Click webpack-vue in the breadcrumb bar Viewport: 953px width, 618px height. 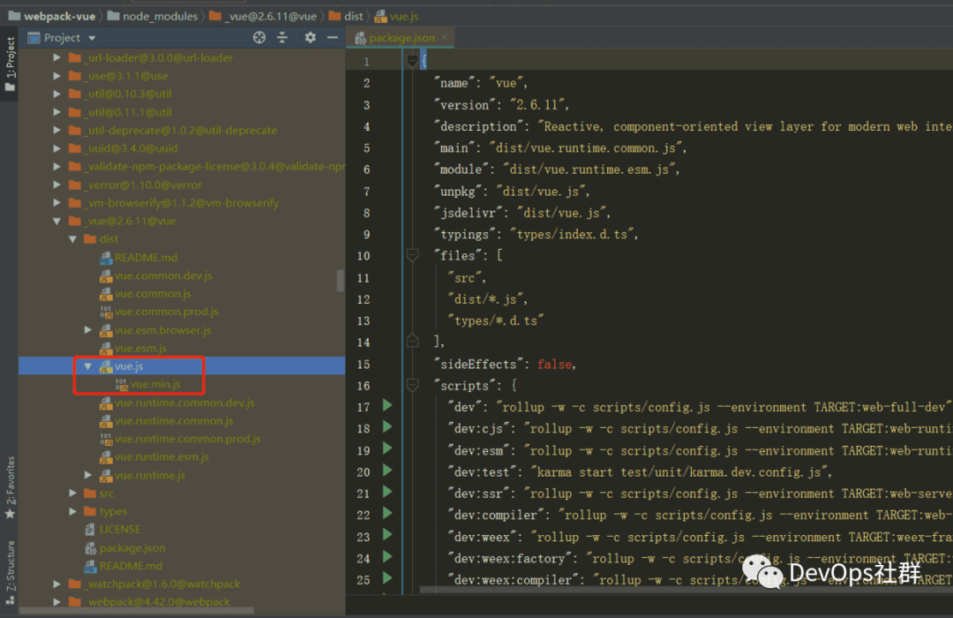52,17
